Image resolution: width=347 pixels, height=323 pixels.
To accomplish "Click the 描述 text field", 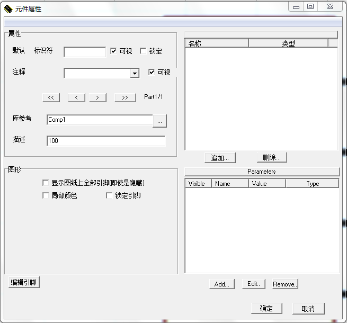I will [x=106, y=141].
